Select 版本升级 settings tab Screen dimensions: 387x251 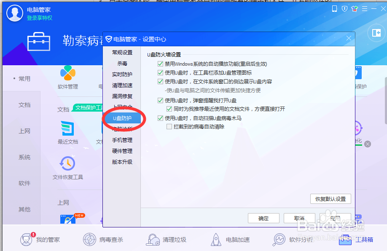[122, 162]
